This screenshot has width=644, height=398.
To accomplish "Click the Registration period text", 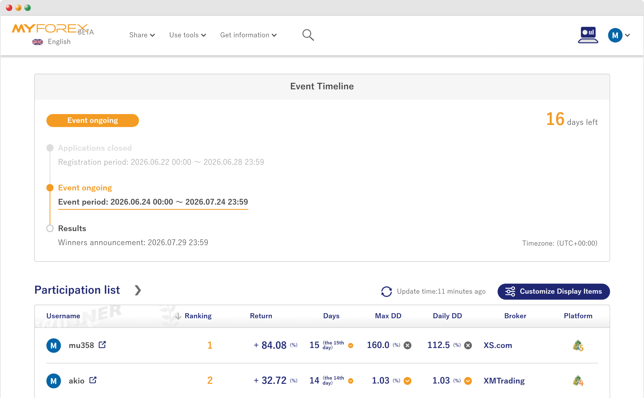I will 161,162.
